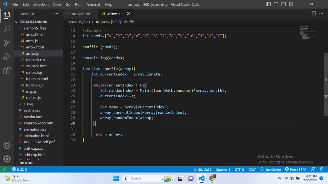Open the Accounts menu icon
The width and height of the screenshot is (328, 184).
(7, 145)
